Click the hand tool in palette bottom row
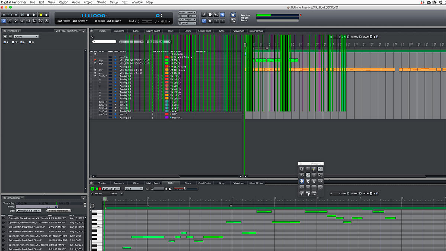Viewport: 446px width, 251px height. coord(308,193)
